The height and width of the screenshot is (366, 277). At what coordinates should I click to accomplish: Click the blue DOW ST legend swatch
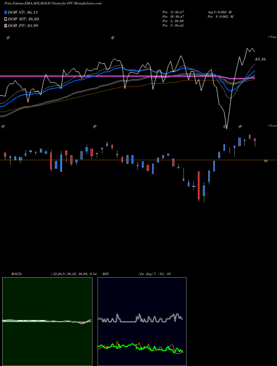[x=6, y=12]
